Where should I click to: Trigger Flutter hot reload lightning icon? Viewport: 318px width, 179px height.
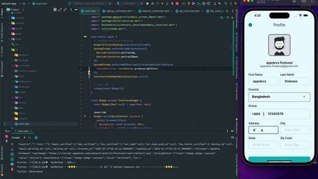pyautogui.click(x=162, y=3)
